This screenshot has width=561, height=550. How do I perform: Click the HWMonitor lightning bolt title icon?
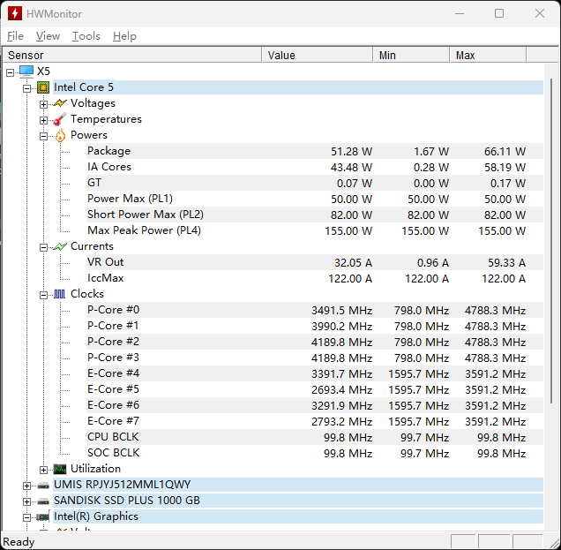coord(15,13)
